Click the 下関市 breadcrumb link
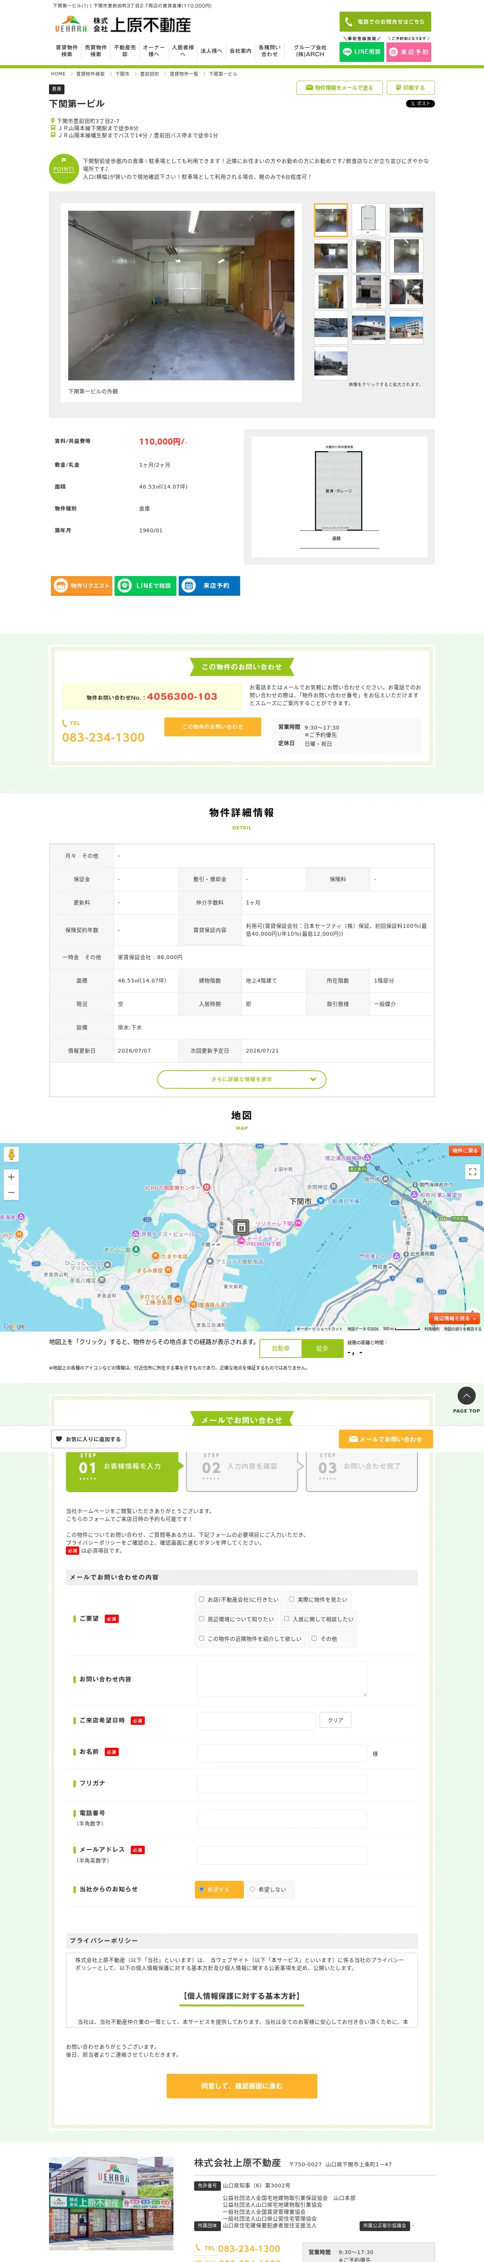 [122, 74]
